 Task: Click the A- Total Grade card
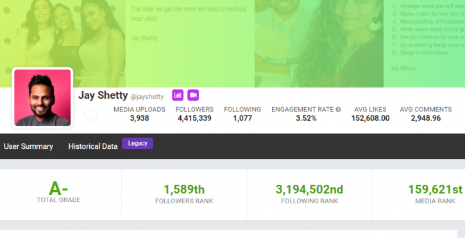click(x=60, y=194)
